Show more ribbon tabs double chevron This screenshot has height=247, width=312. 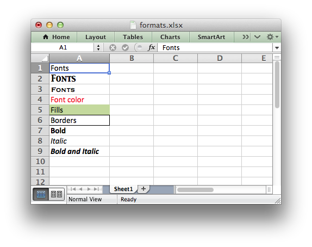tap(246, 37)
